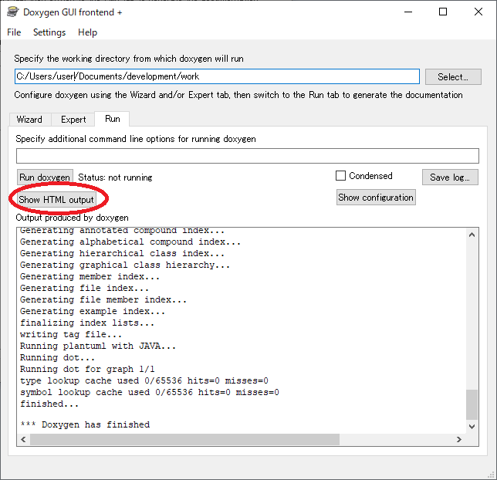497x480 pixels.
Task: Open the Settings menu
Action: click(x=49, y=32)
